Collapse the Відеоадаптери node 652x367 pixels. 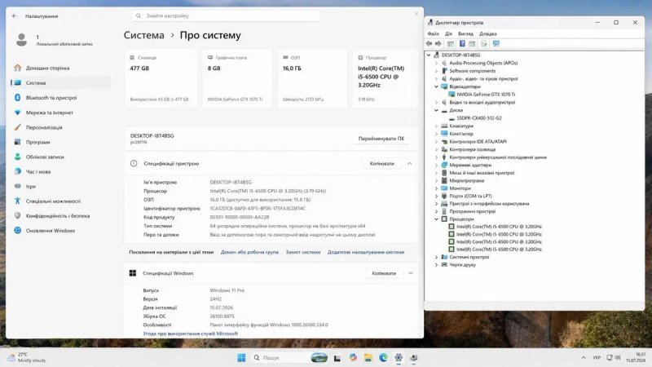click(x=436, y=86)
